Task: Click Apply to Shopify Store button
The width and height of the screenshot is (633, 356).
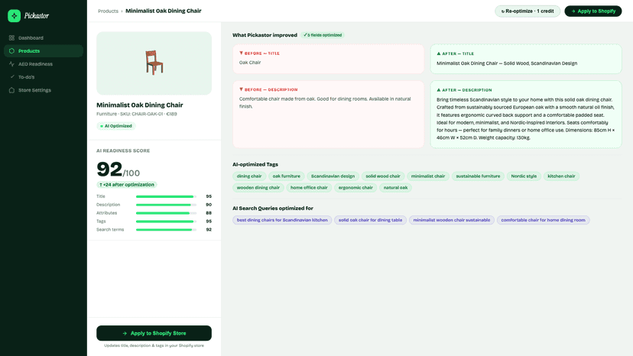Action: 154,333
